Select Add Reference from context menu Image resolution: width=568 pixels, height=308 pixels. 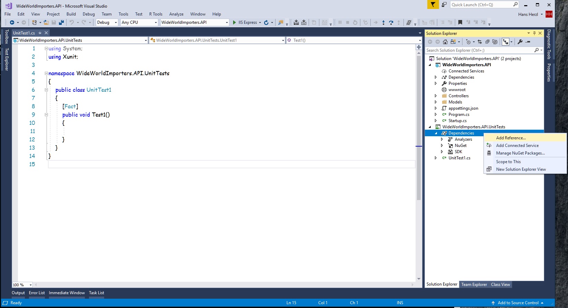pos(511,138)
